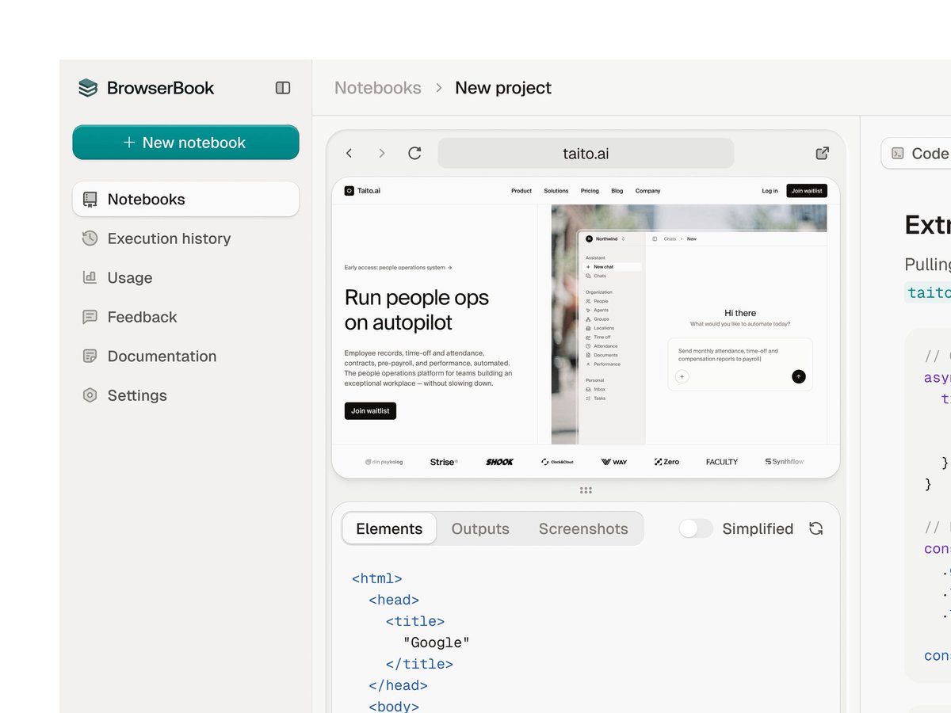Open People in preview sidebar
The image size is (951, 713).
pyautogui.click(x=598, y=301)
